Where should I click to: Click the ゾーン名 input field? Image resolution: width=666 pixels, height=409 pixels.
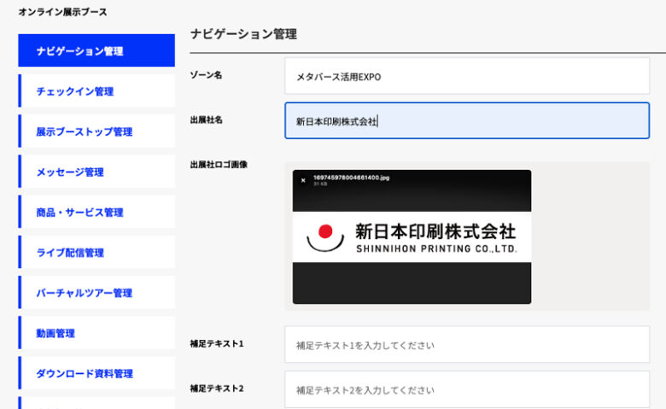point(467,77)
